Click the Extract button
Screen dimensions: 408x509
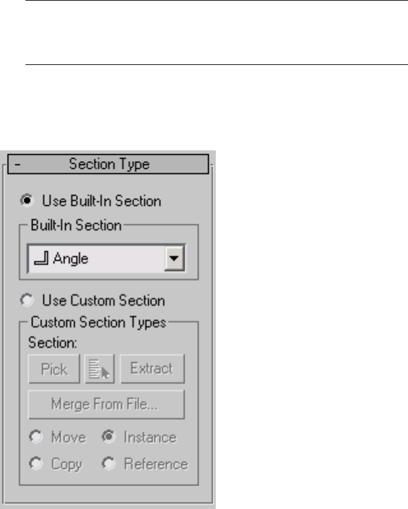151,369
